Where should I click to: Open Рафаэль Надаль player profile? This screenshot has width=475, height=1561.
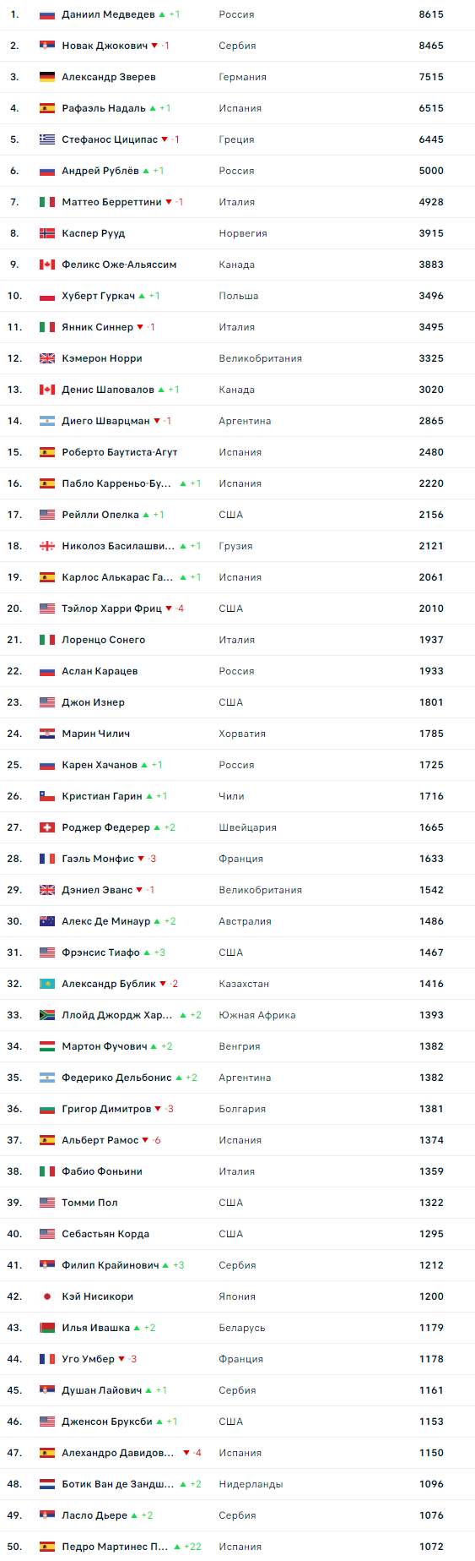click(x=104, y=108)
